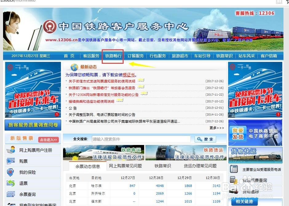
Task: Open the 站车风采 menu item
Action: 247,56
